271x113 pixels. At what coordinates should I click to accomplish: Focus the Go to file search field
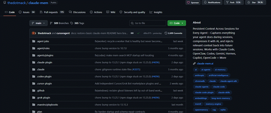(148, 23)
